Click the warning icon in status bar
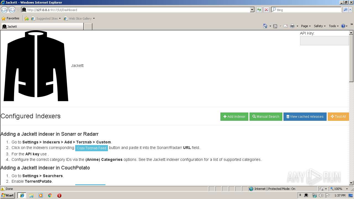This screenshot has height=199, width=354. click(3, 189)
